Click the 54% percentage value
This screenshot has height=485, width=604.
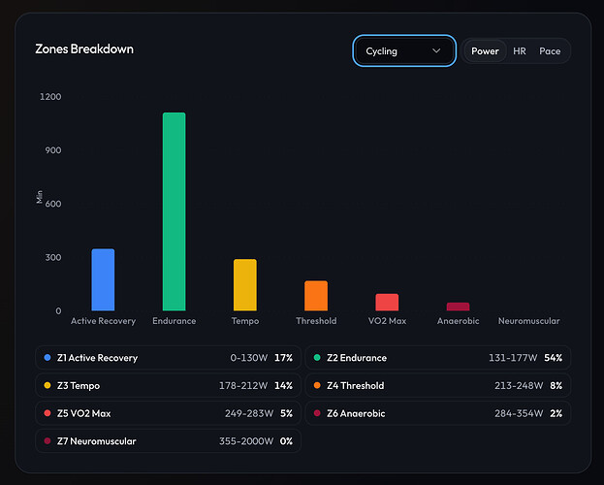pos(554,358)
